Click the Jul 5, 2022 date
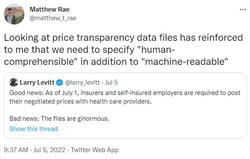The image size is (250, 159). point(49,150)
